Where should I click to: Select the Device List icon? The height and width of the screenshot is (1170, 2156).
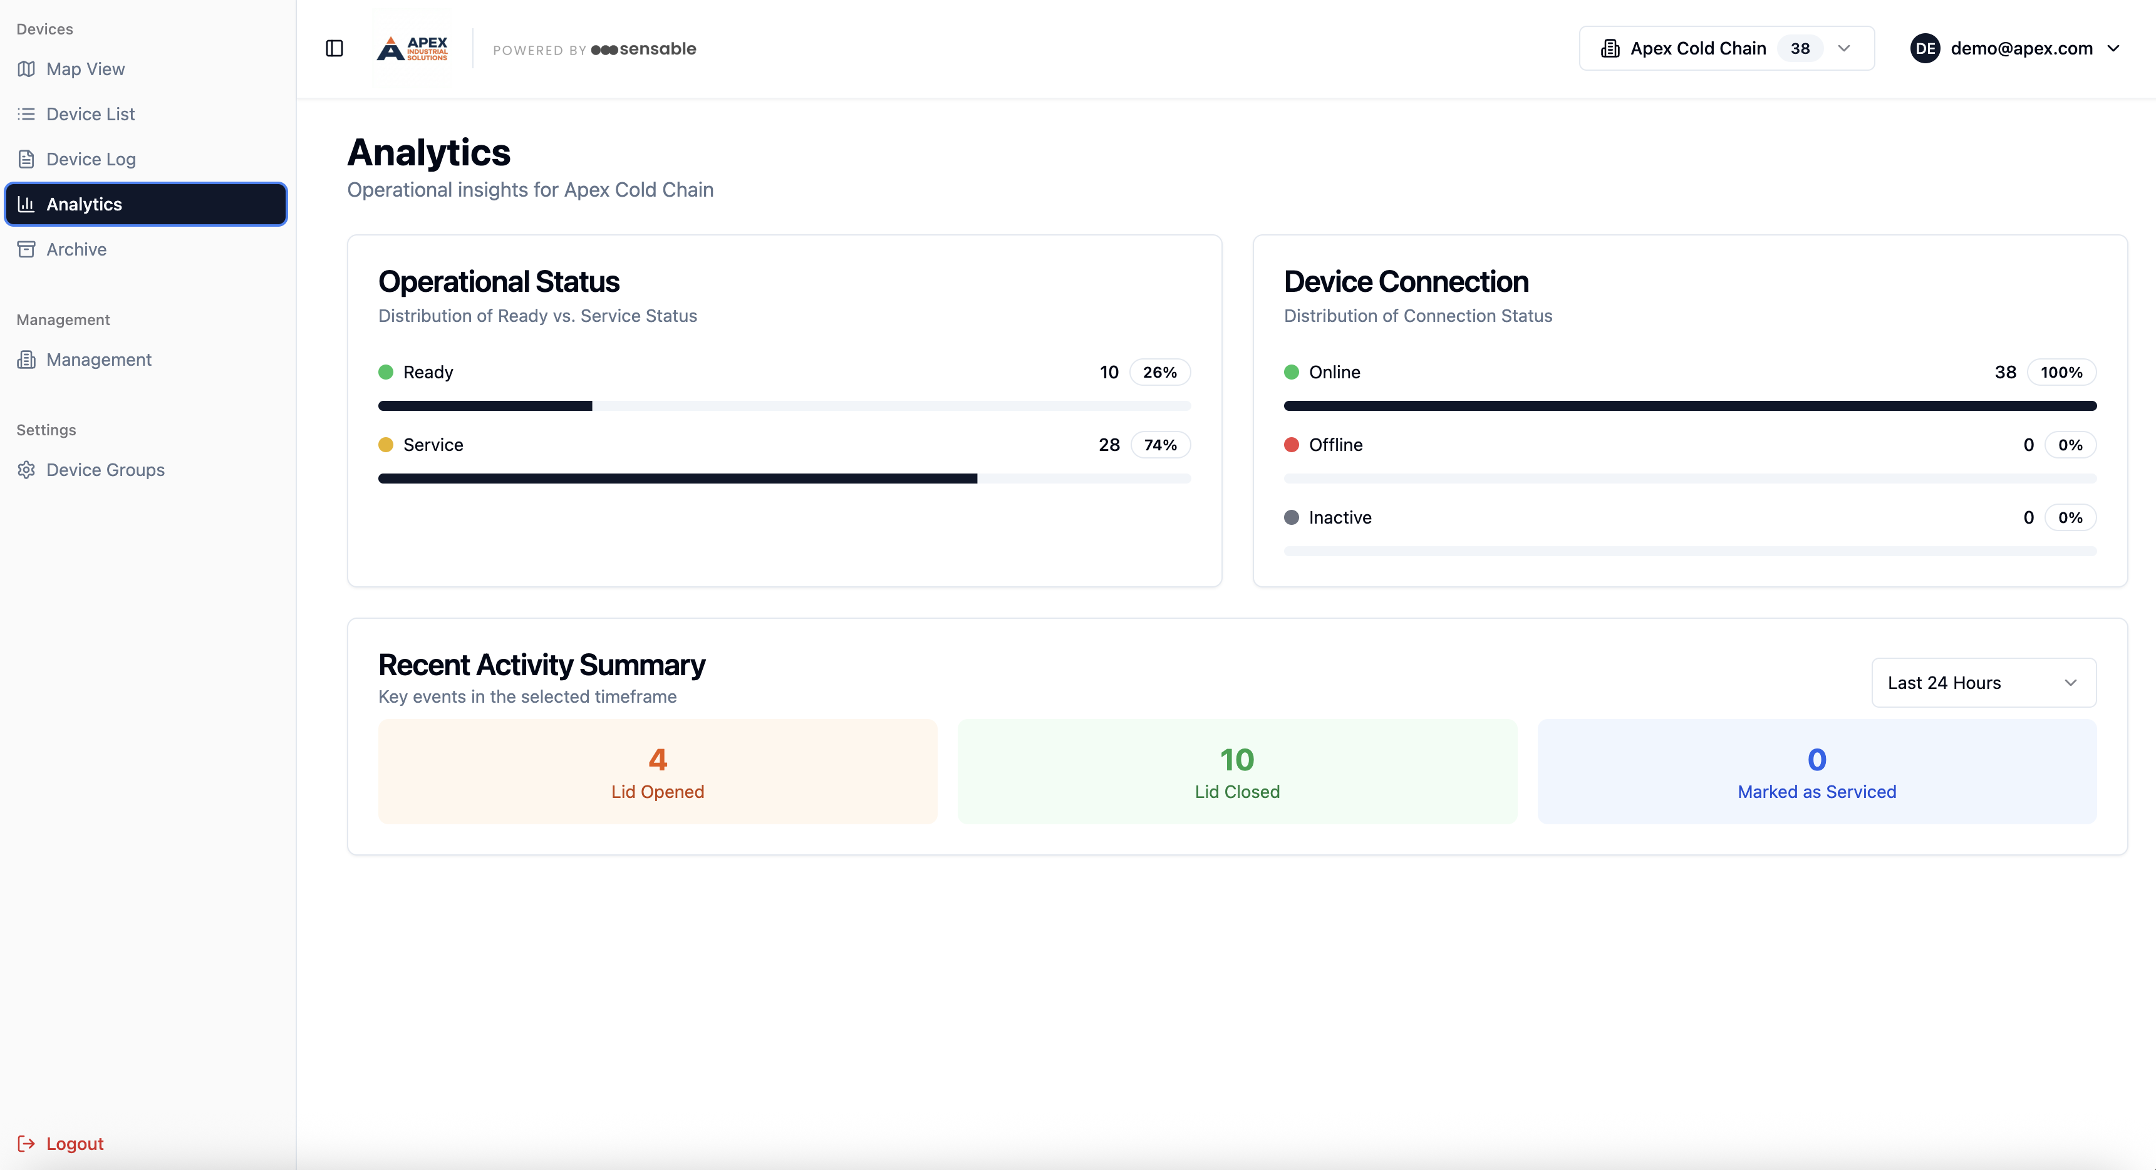coord(26,114)
